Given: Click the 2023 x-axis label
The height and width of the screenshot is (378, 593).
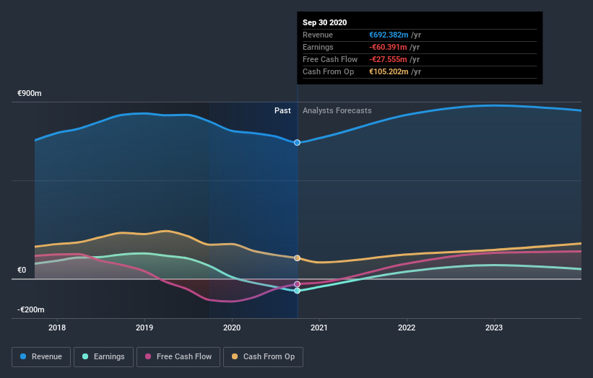Looking at the screenshot, I should pos(494,328).
